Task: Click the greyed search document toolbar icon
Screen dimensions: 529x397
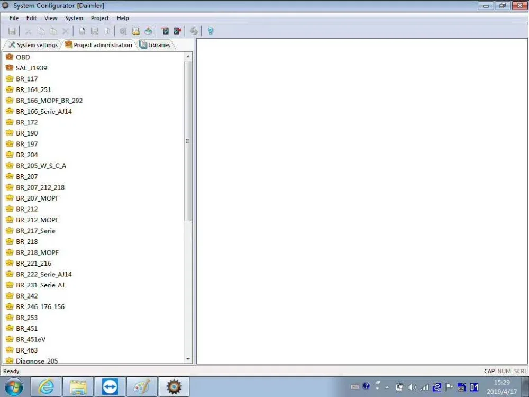Action: click(x=123, y=31)
